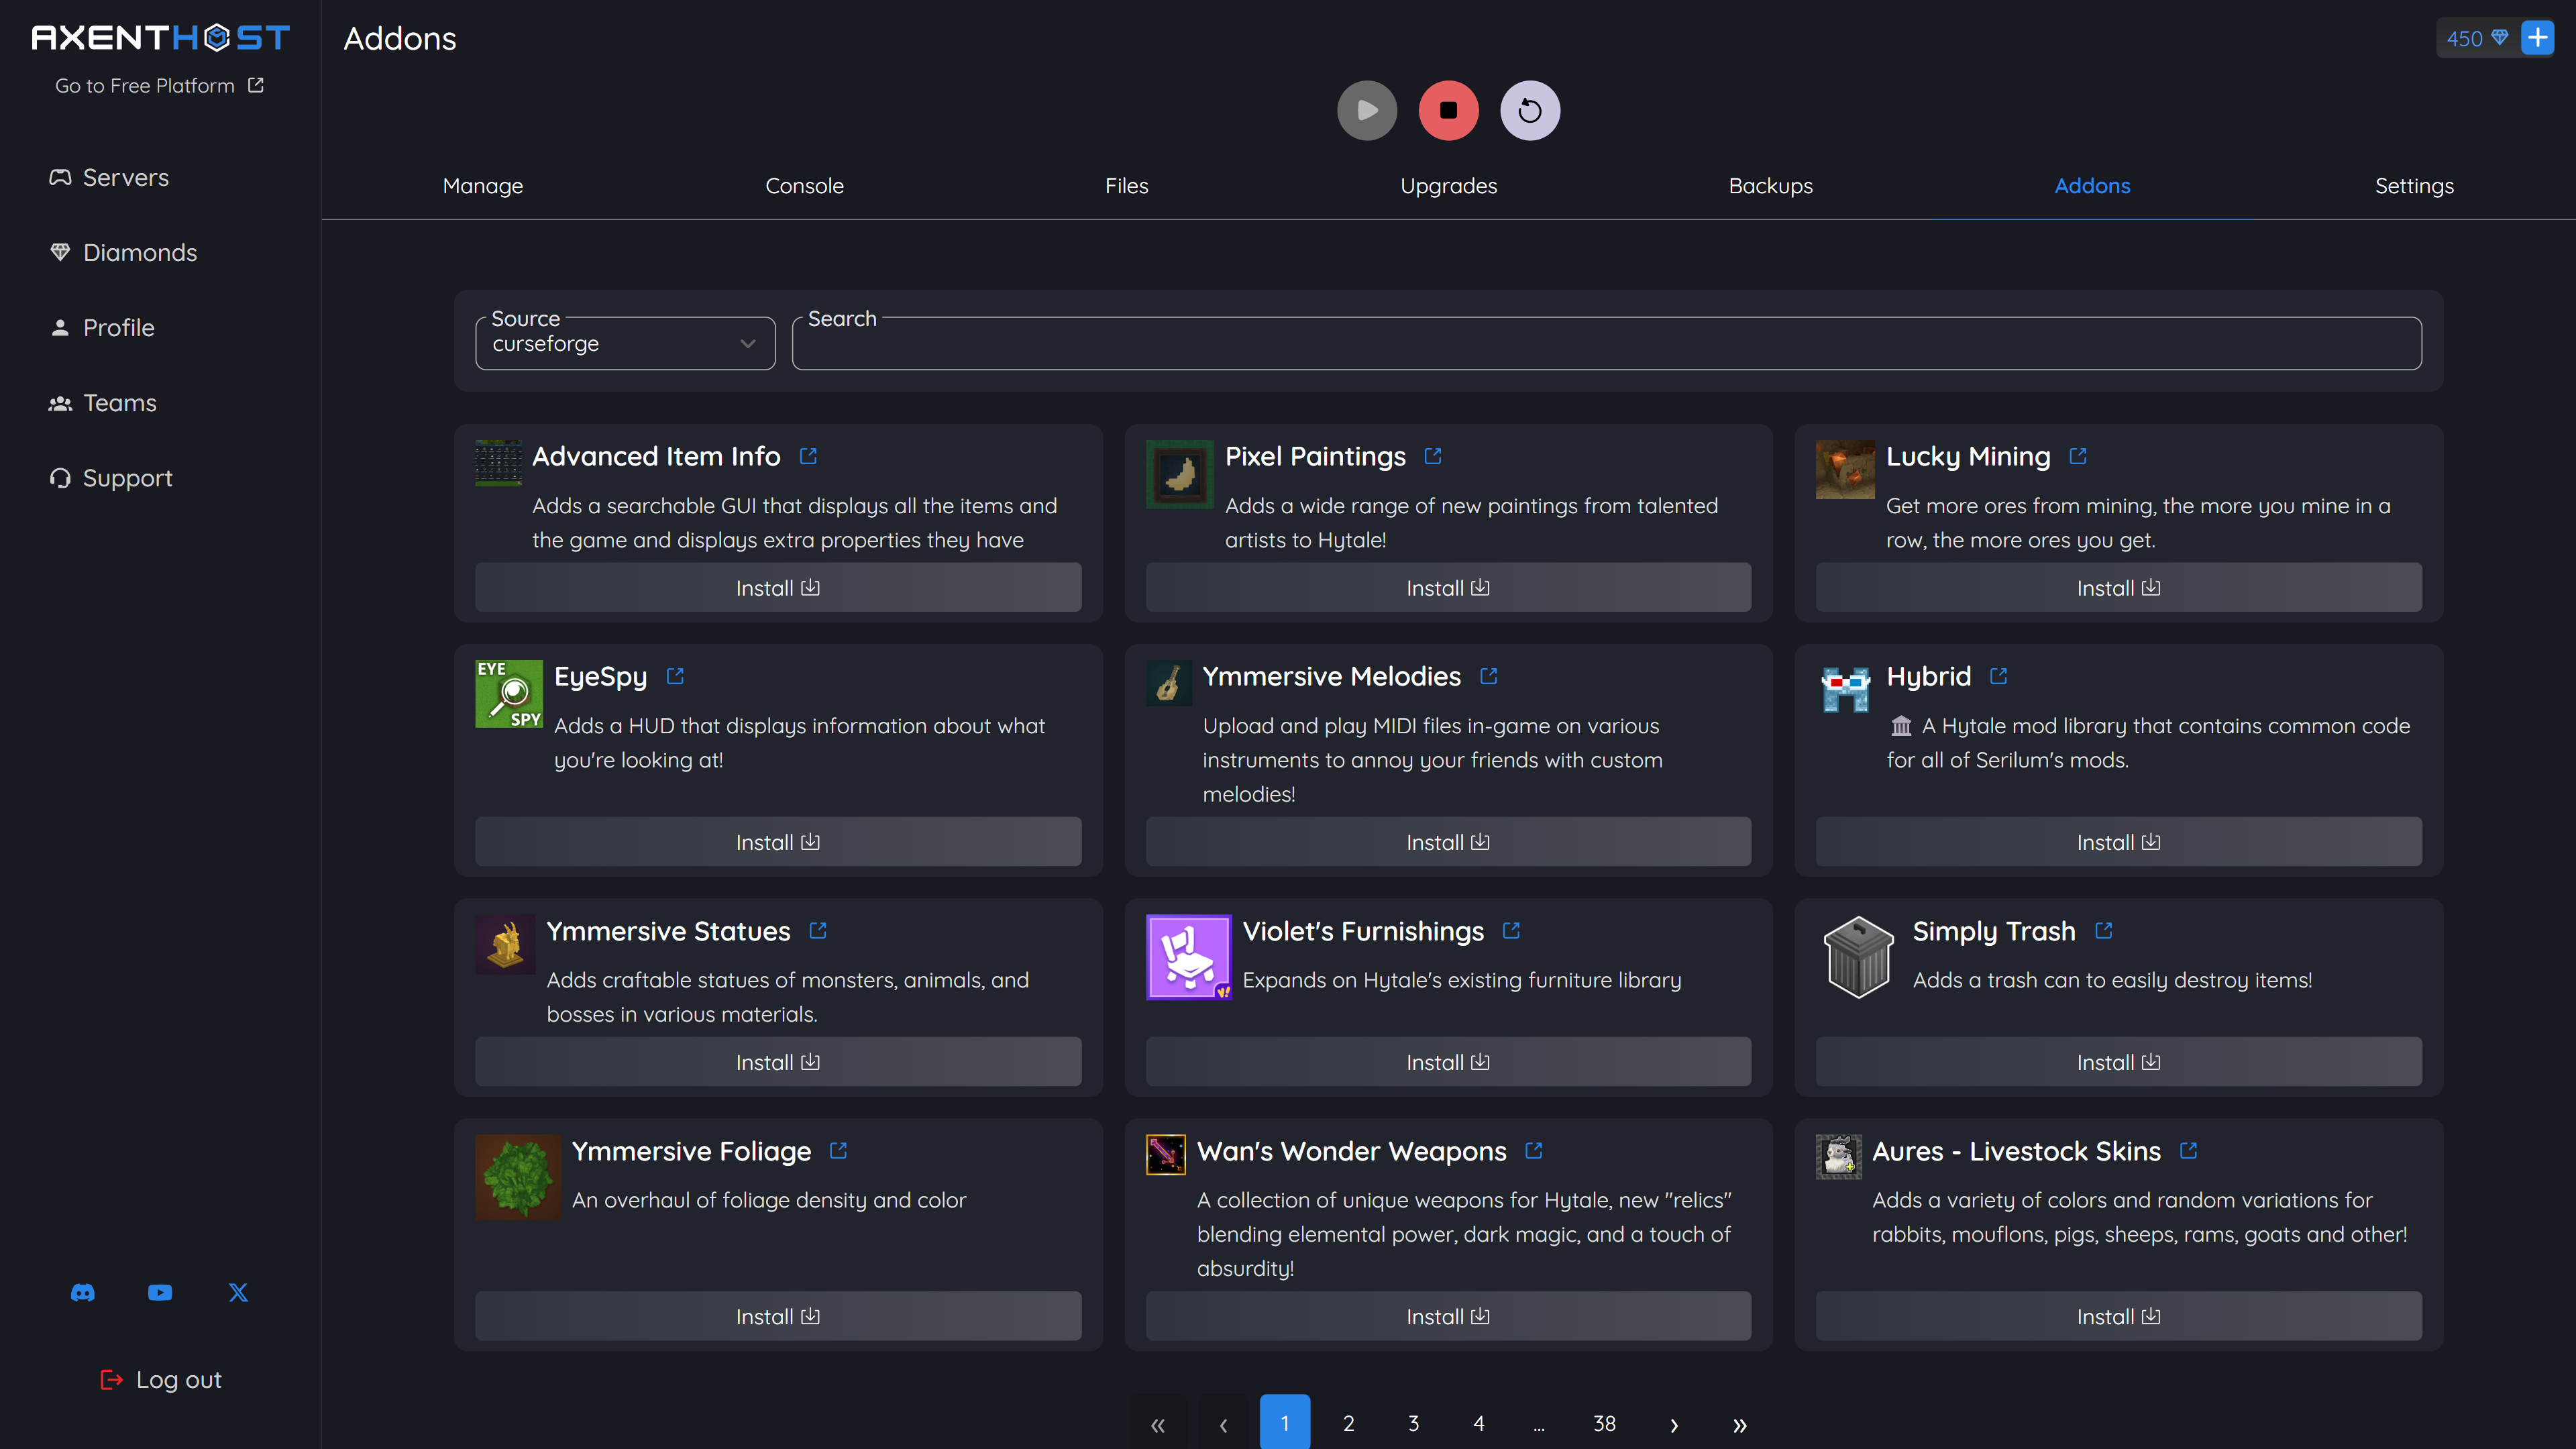Open the Discord icon at the bottom left
This screenshot has height=1449, width=2576.
coord(83,1292)
